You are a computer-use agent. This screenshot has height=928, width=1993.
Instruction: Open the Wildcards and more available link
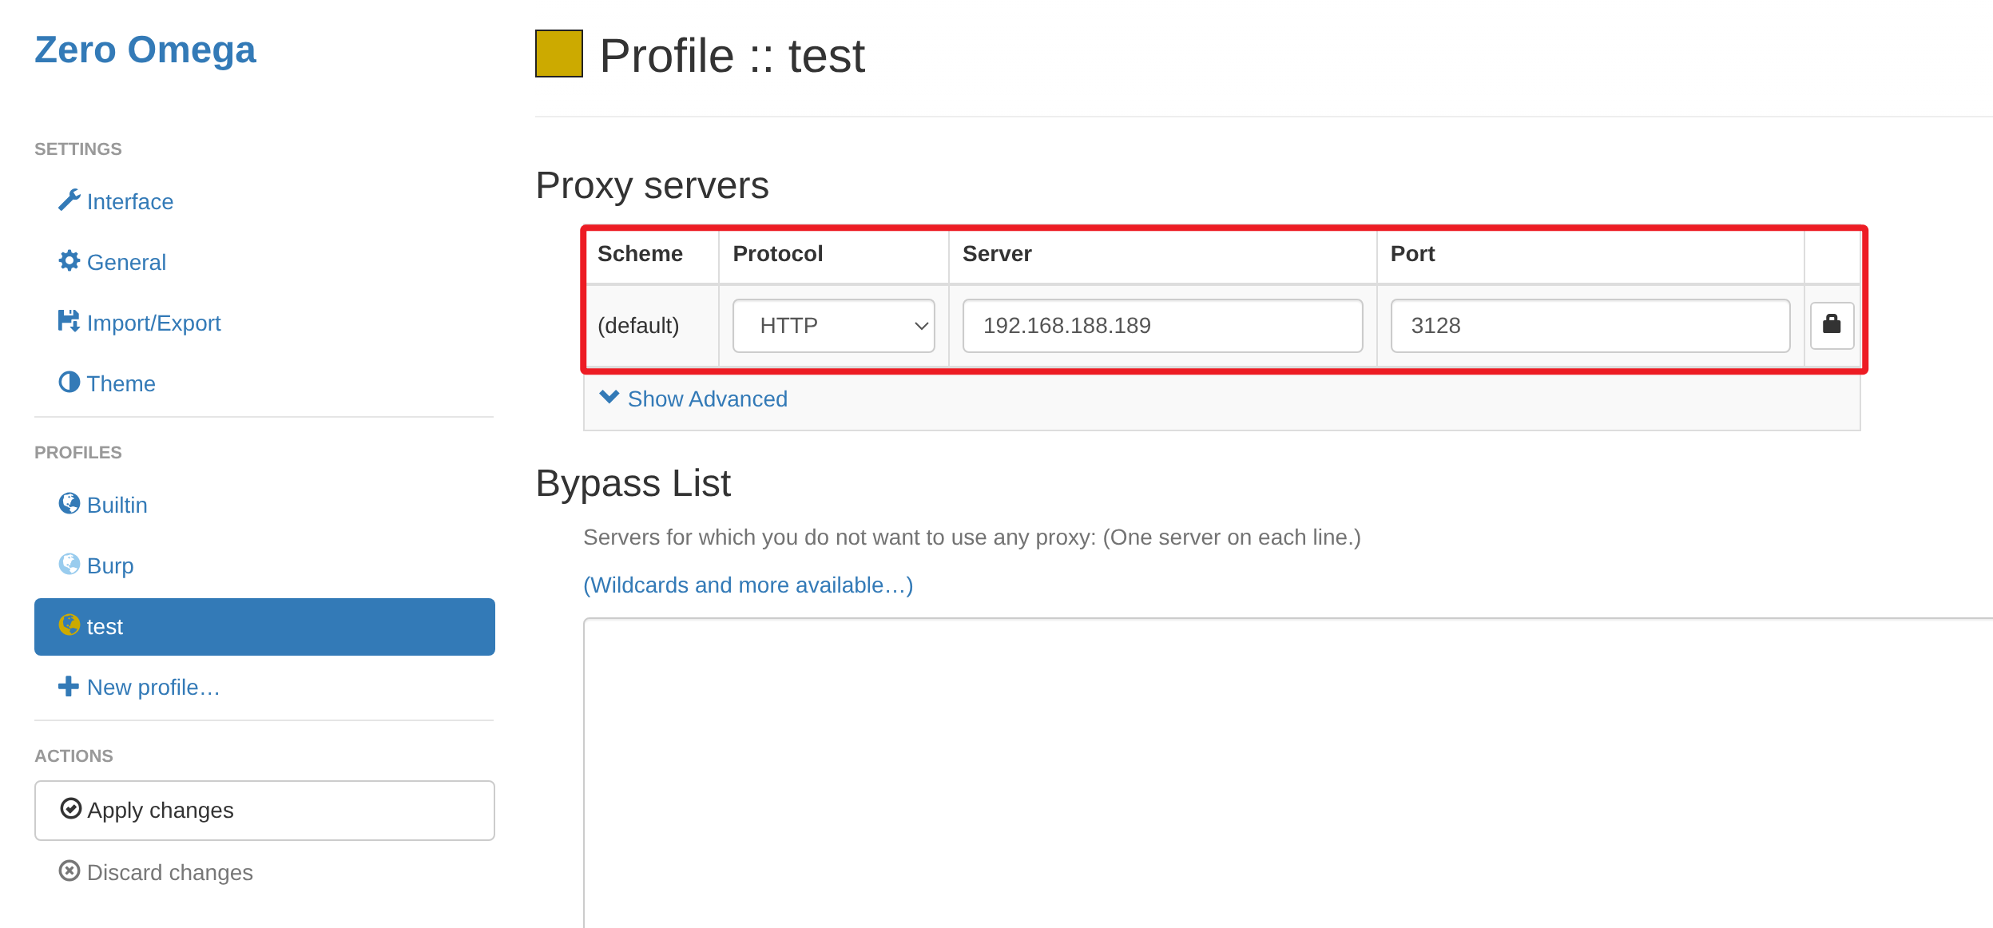pyautogui.click(x=748, y=585)
